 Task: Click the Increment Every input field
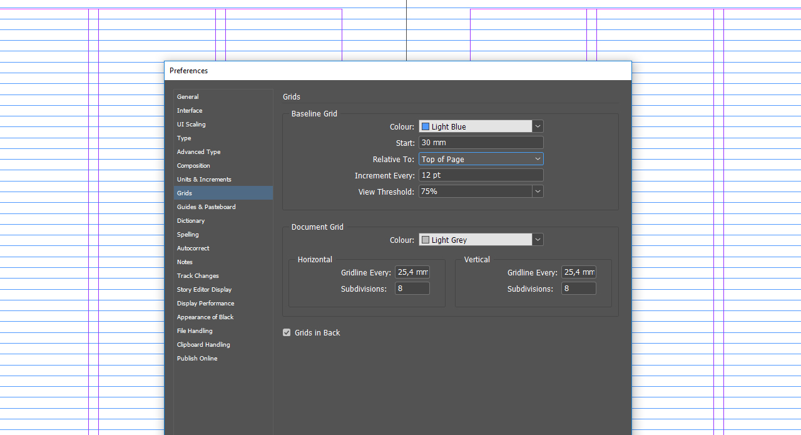pos(481,175)
